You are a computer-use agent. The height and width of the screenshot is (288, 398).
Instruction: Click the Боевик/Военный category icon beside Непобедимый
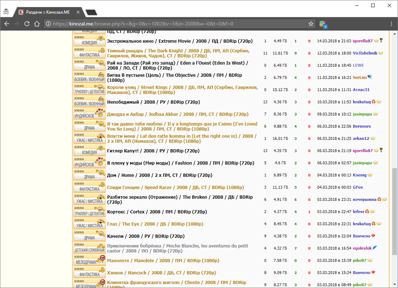pyautogui.click(x=90, y=102)
